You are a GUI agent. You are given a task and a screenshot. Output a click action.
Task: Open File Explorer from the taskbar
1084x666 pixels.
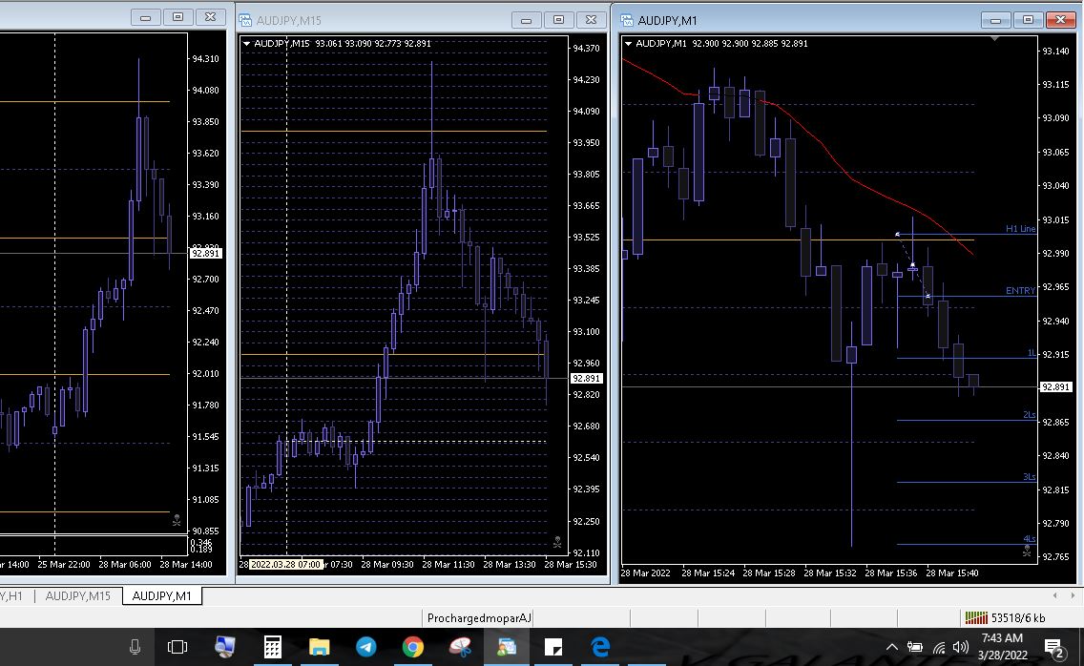pyautogui.click(x=320, y=647)
